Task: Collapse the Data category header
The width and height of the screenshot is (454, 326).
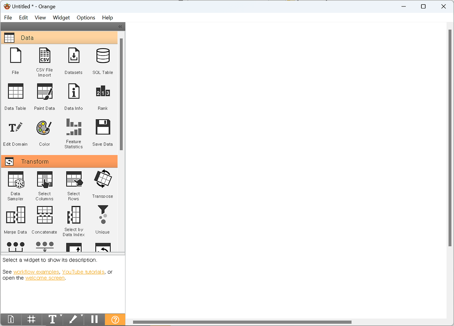Action: pos(59,38)
